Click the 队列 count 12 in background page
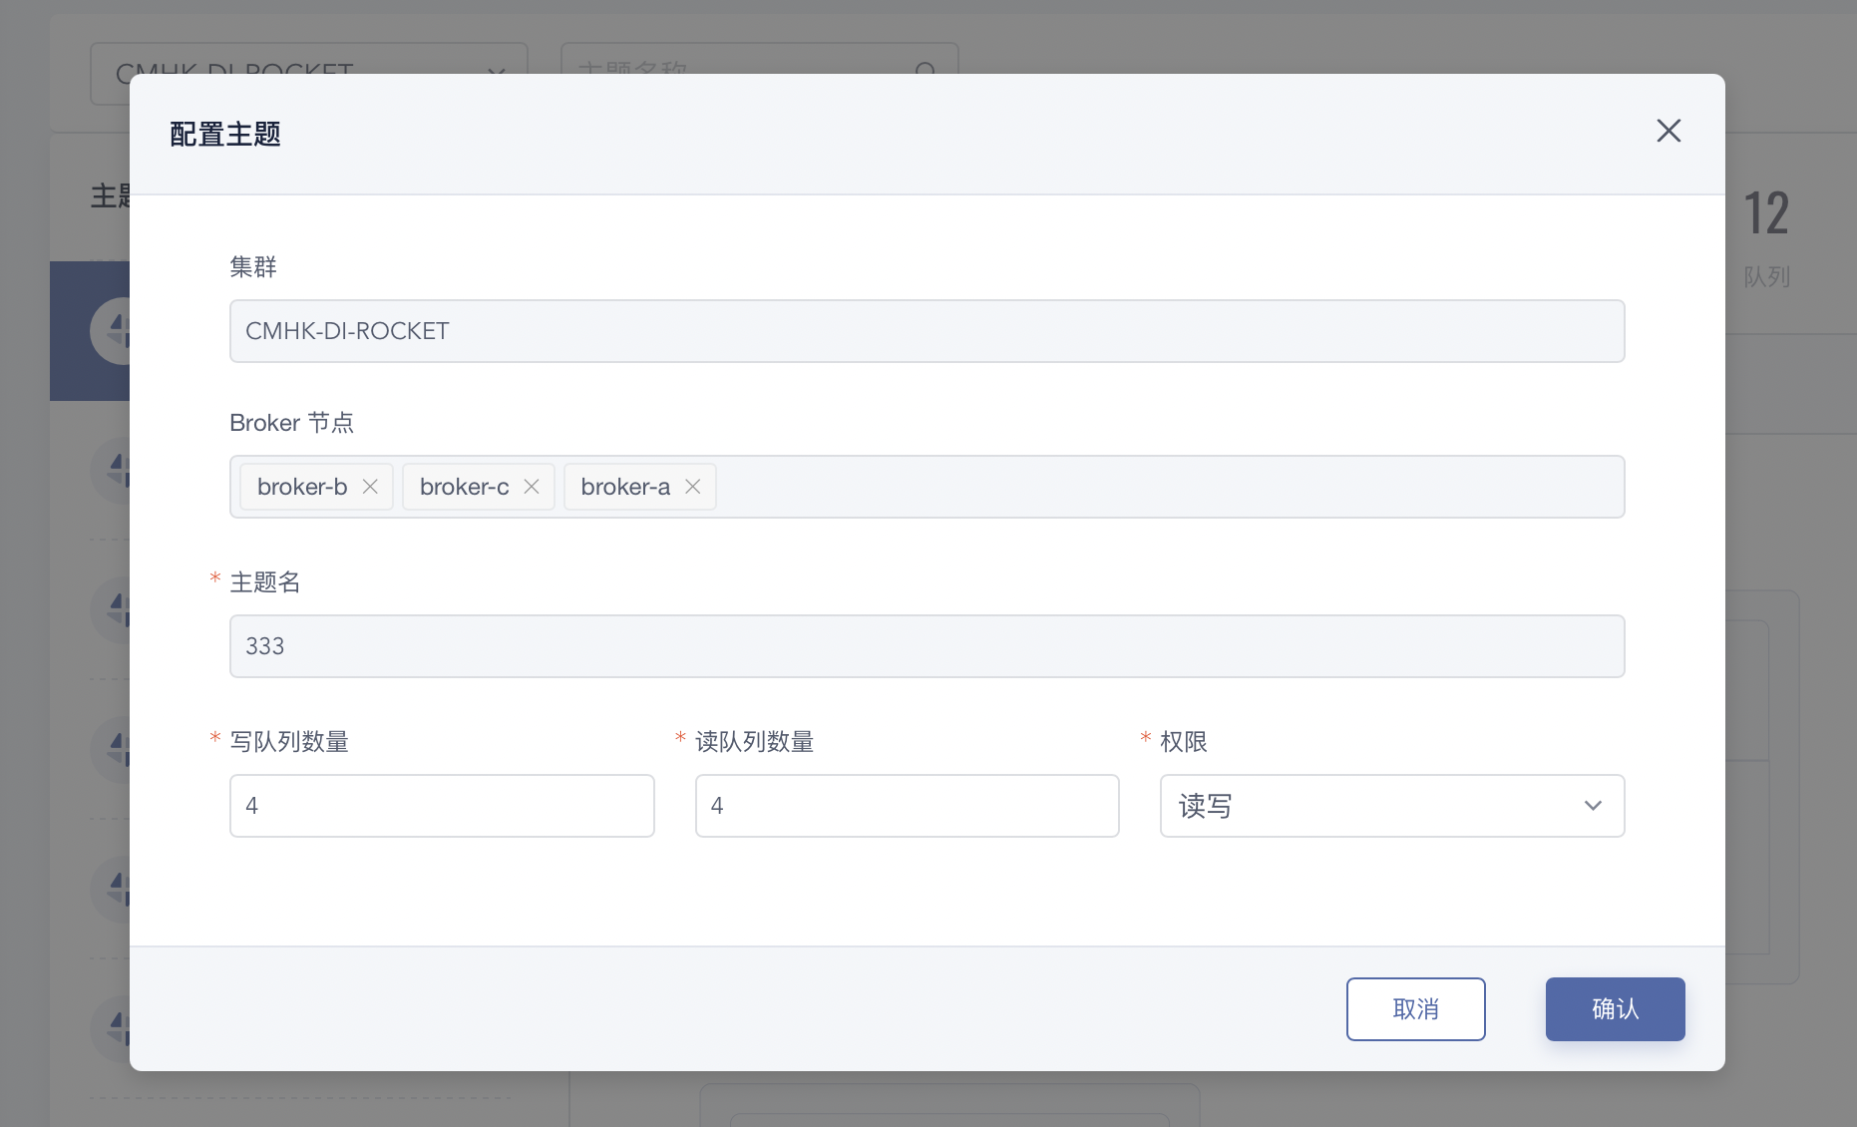This screenshot has width=1857, height=1127. point(1766,213)
